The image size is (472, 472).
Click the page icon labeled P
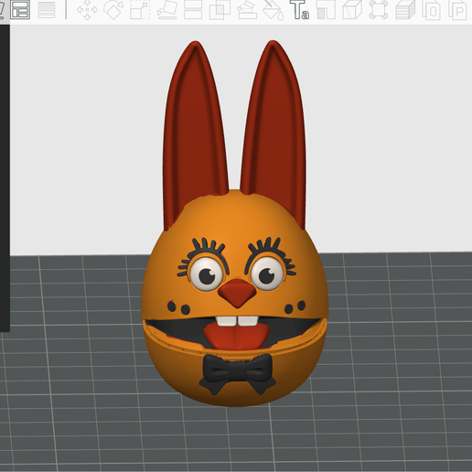(458, 10)
